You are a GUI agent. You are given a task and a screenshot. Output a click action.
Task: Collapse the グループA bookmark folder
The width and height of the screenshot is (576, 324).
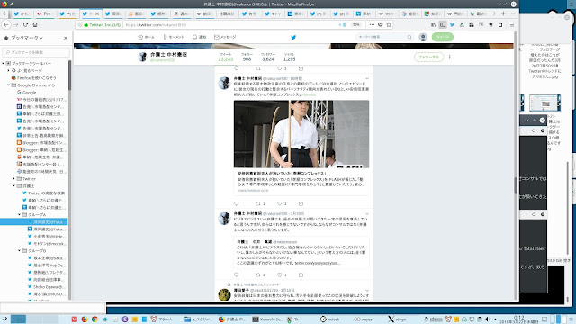click(x=20, y=214)
